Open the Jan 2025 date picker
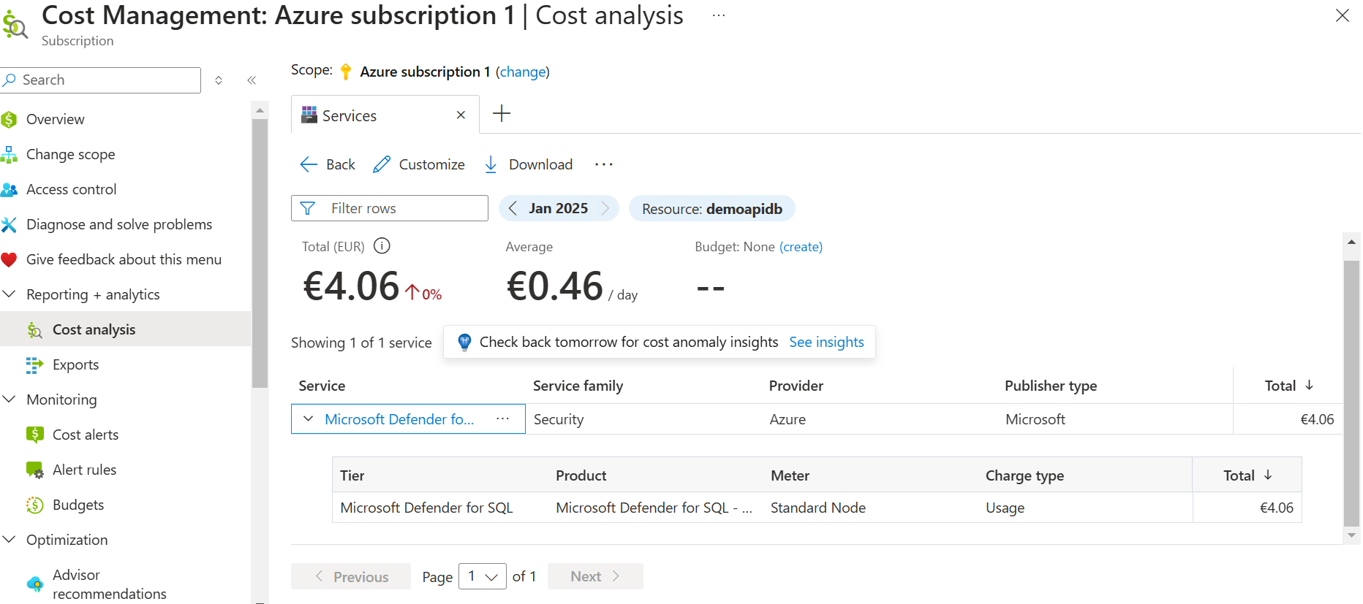Screen dimensions: 1363x604 [559, 208]
